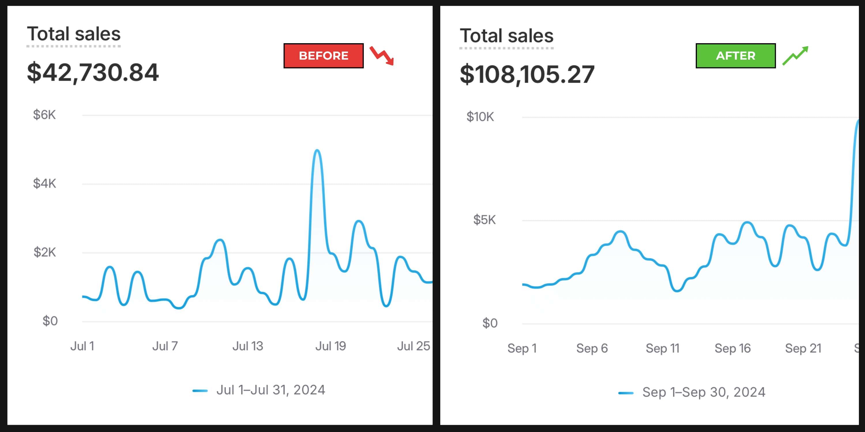Click the $42,730.84 sales total

pyautogui.click(x=92, y=73)
